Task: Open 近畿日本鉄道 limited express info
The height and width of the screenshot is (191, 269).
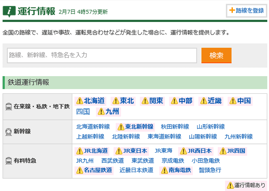Action: [136, 170]
